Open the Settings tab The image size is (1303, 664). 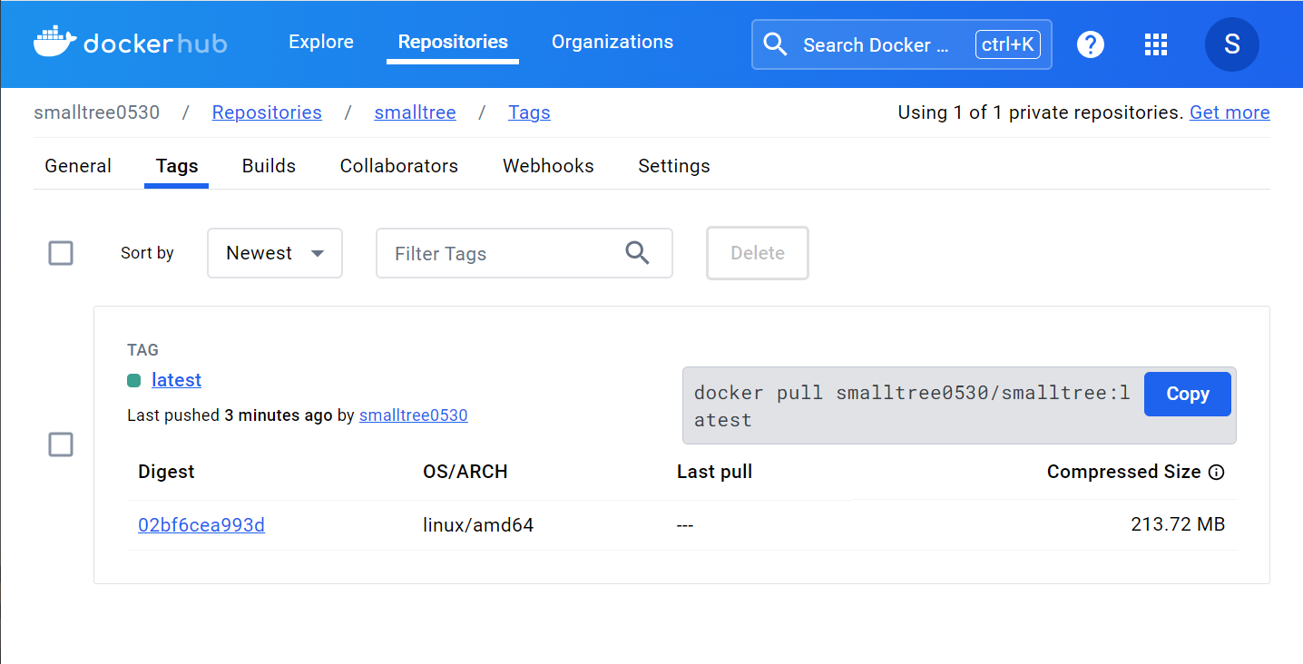point(674,166)
